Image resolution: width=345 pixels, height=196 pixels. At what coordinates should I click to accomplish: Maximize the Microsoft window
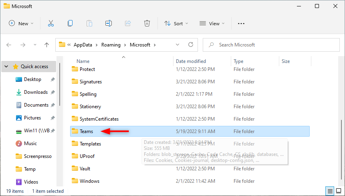click(x=317, y=6)
